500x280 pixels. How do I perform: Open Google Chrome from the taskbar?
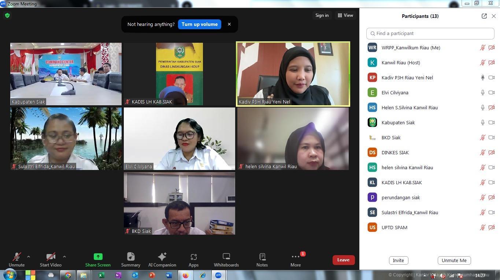[68, 275]
